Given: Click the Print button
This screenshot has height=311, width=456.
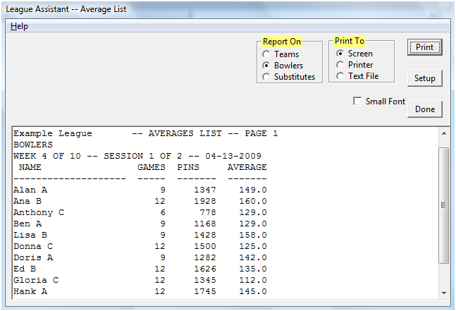Looking at the screenshot, I should (424, 48).
